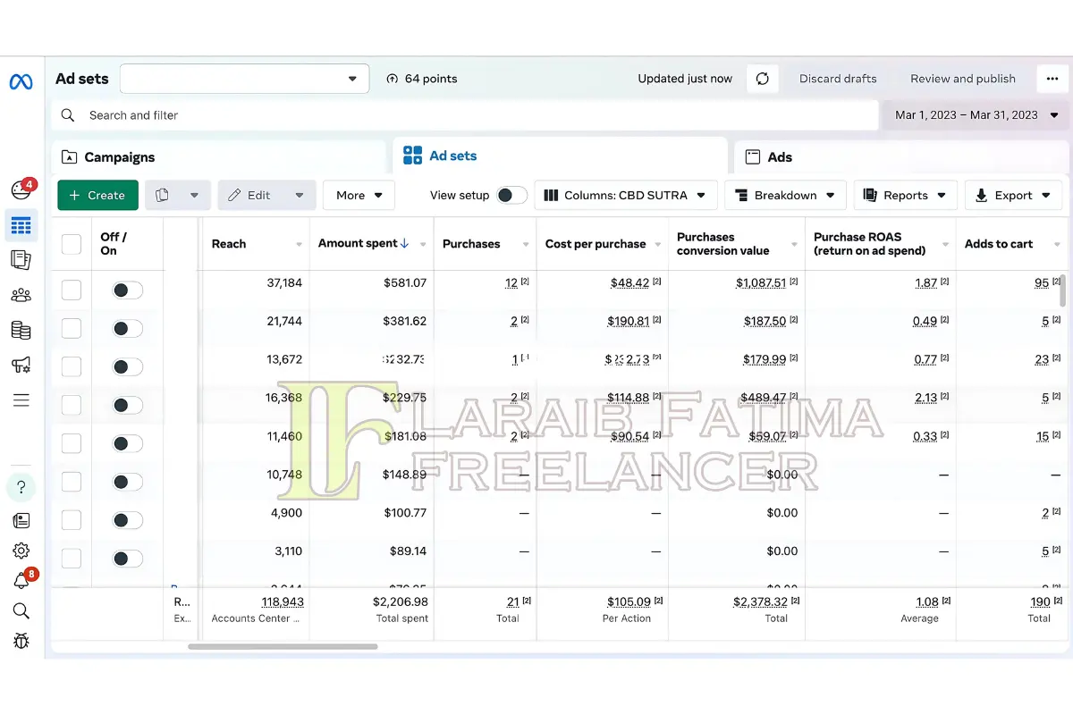Open the Ads Manager table icon in sidebar

pos(21,225)
